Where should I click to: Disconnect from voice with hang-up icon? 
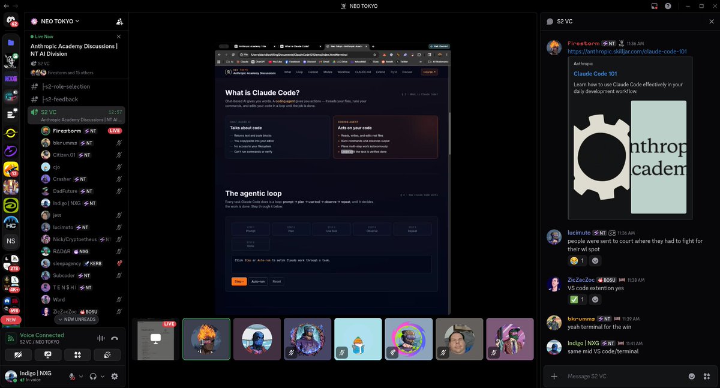[115, 338]
